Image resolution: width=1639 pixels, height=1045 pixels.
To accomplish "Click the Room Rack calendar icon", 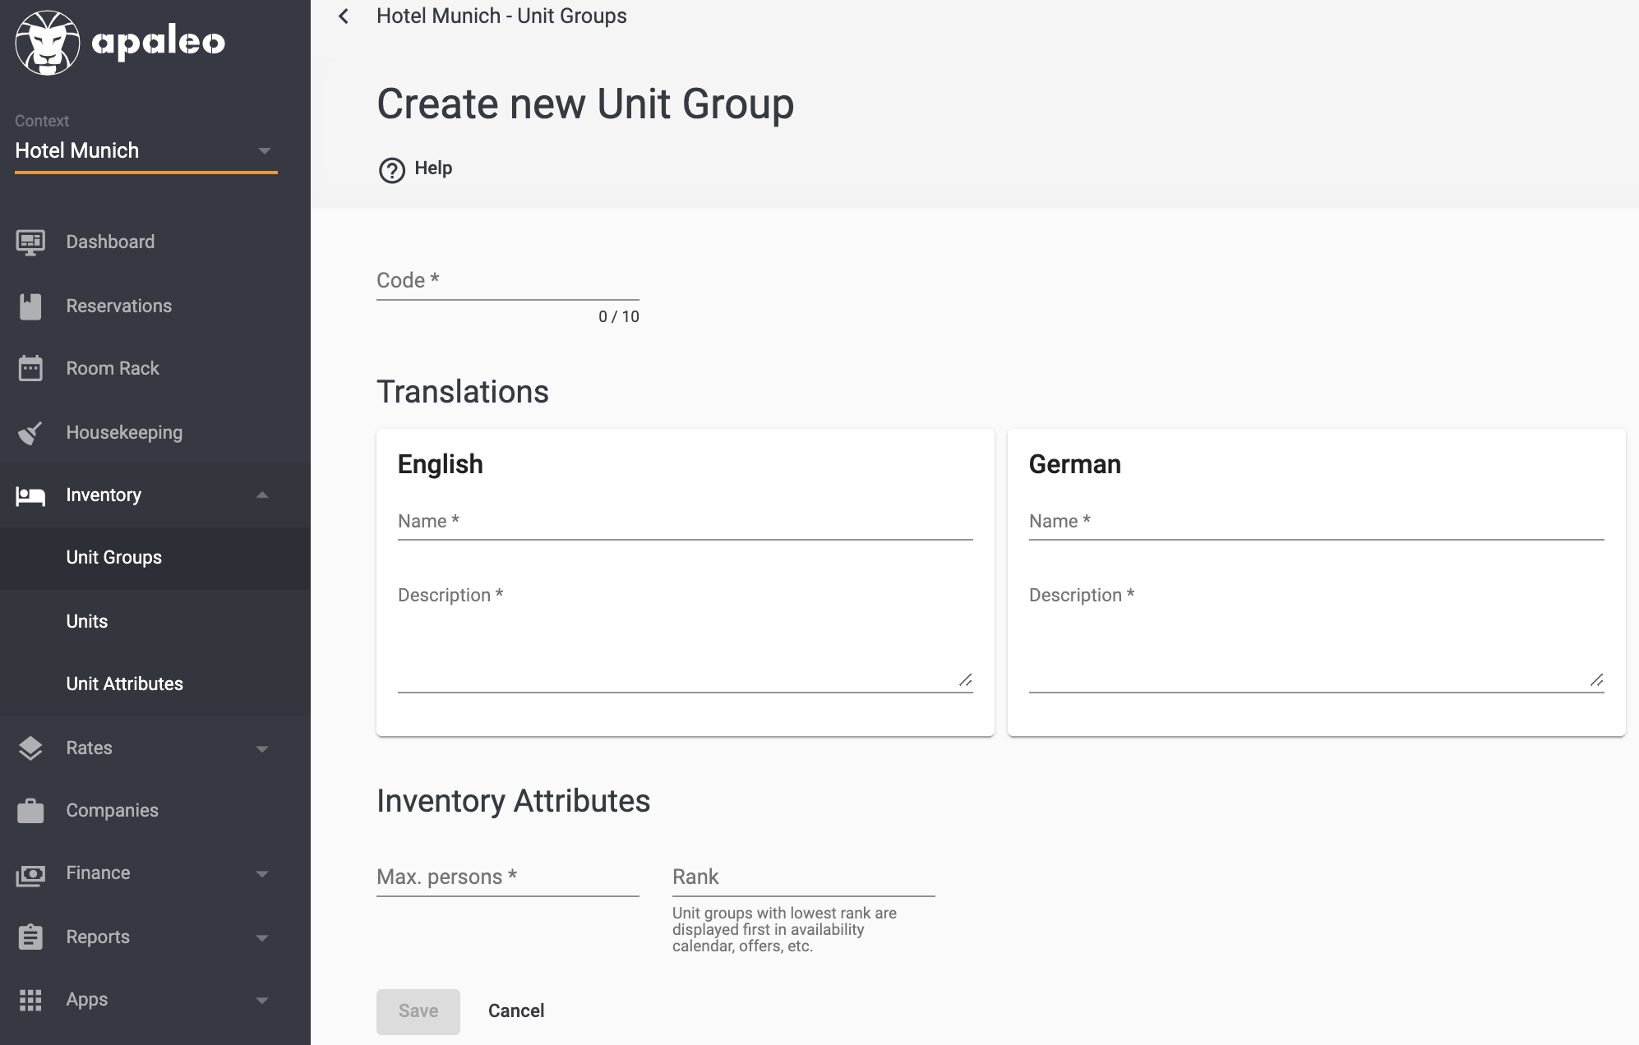I will pos(30,369).
